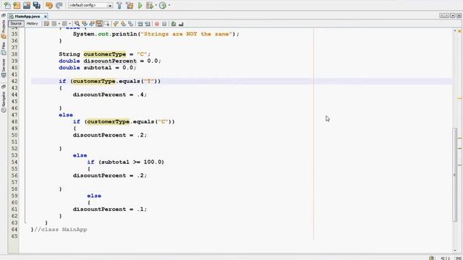Go to previous bookmark
463x260 pixels.
pos(116,24)
